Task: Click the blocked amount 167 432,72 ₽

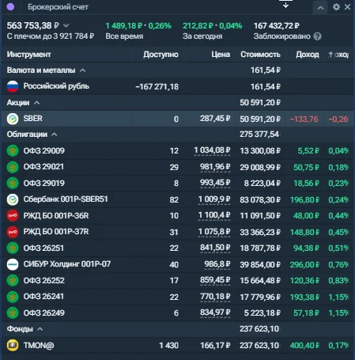Action: coord(277,25)
